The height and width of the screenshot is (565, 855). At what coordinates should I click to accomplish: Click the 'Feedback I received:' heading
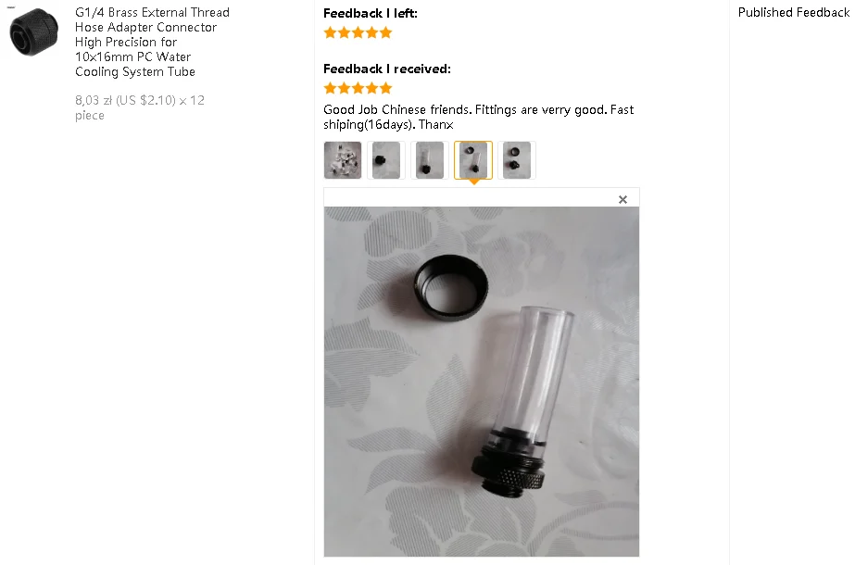coord(387,69)
